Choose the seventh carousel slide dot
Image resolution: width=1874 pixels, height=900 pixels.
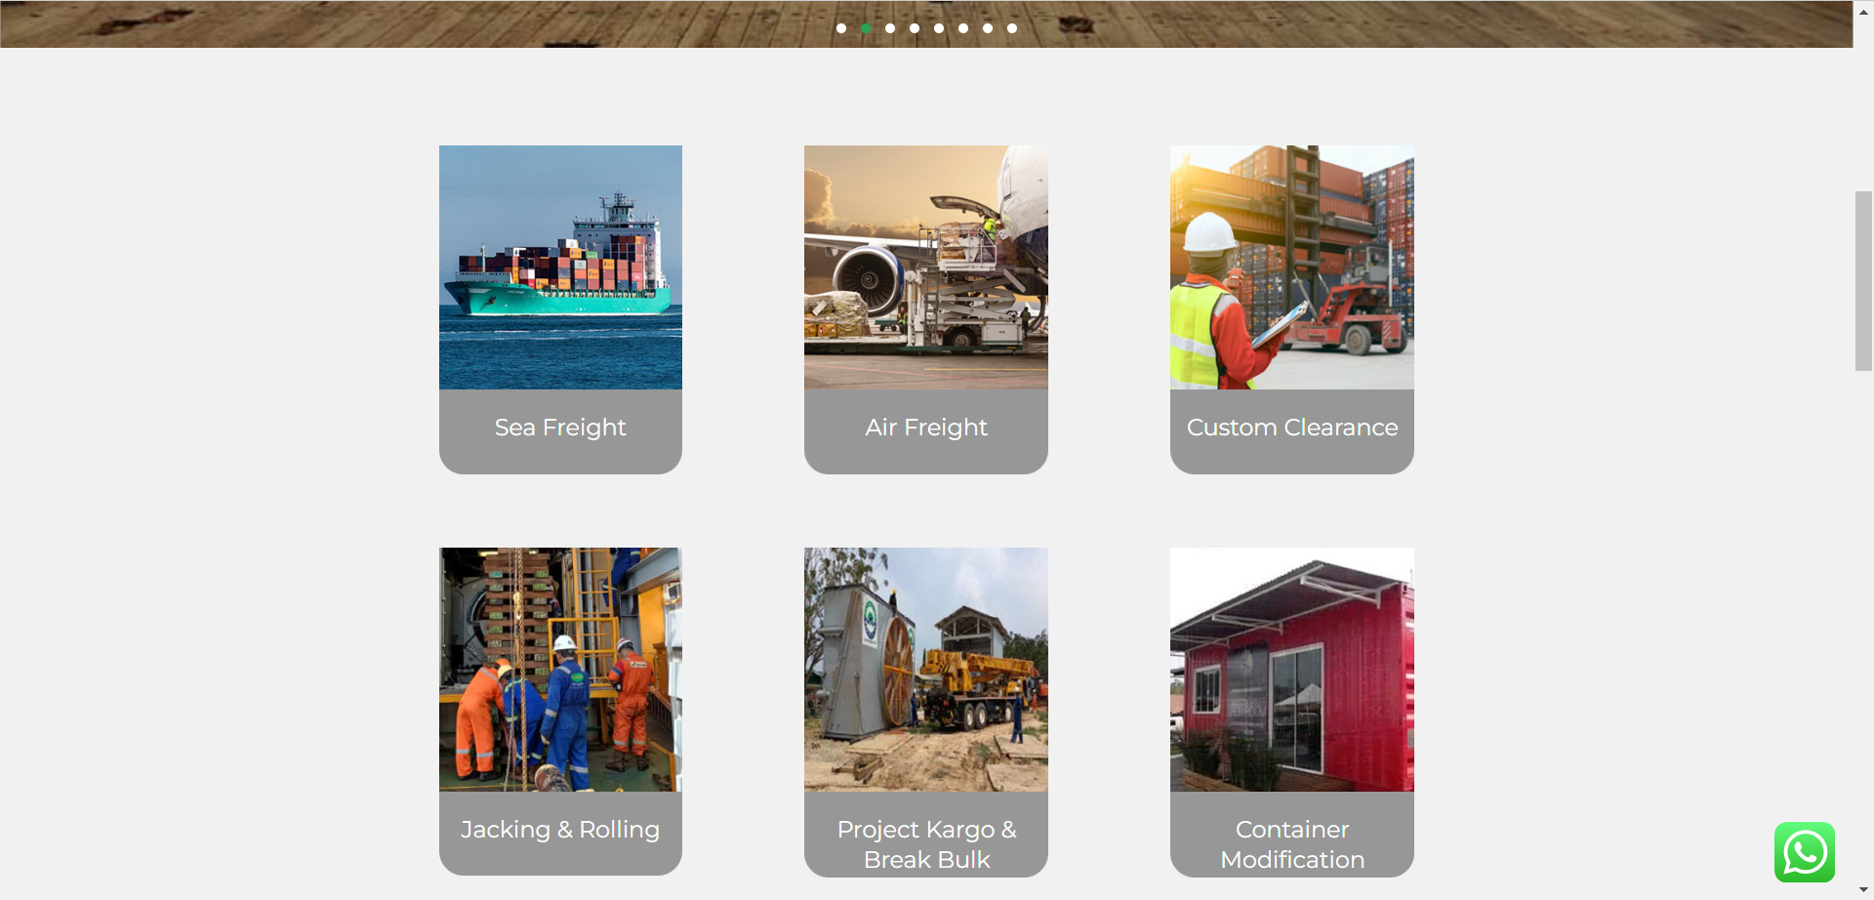tap(988, 28)
